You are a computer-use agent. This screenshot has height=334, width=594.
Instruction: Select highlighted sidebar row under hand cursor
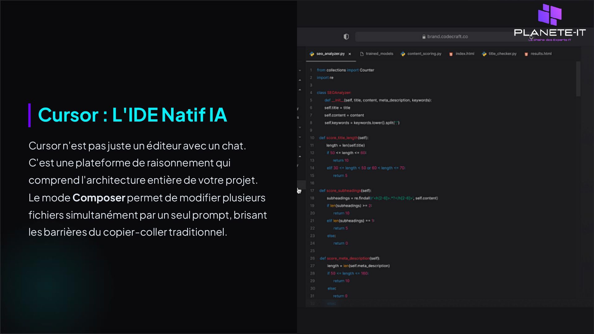[x=301, y=185]
